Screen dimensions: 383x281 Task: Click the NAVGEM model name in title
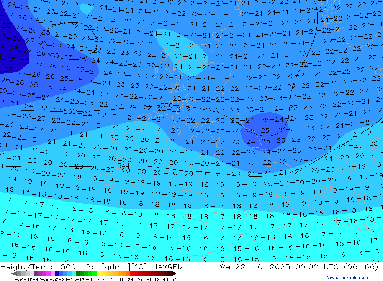click(168, 267)
